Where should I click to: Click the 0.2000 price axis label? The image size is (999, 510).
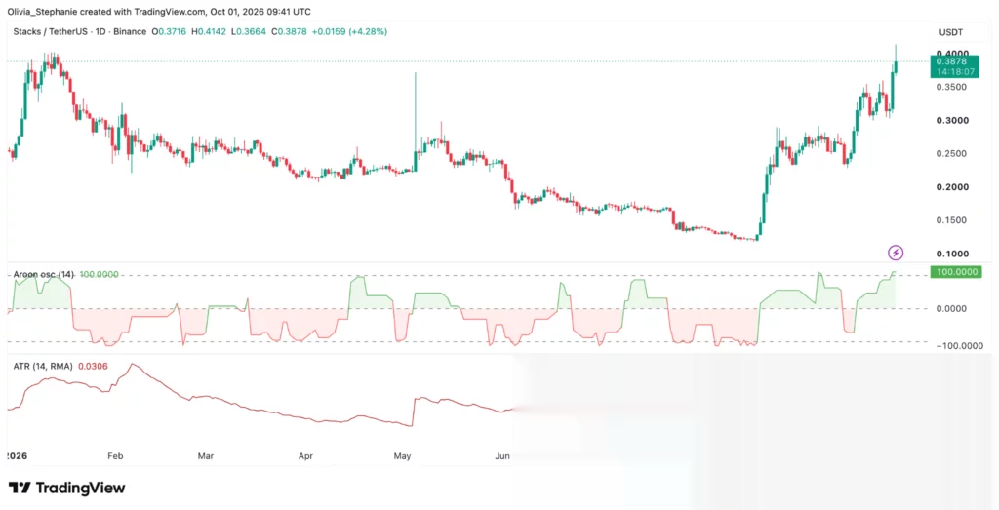coord(952,187)
